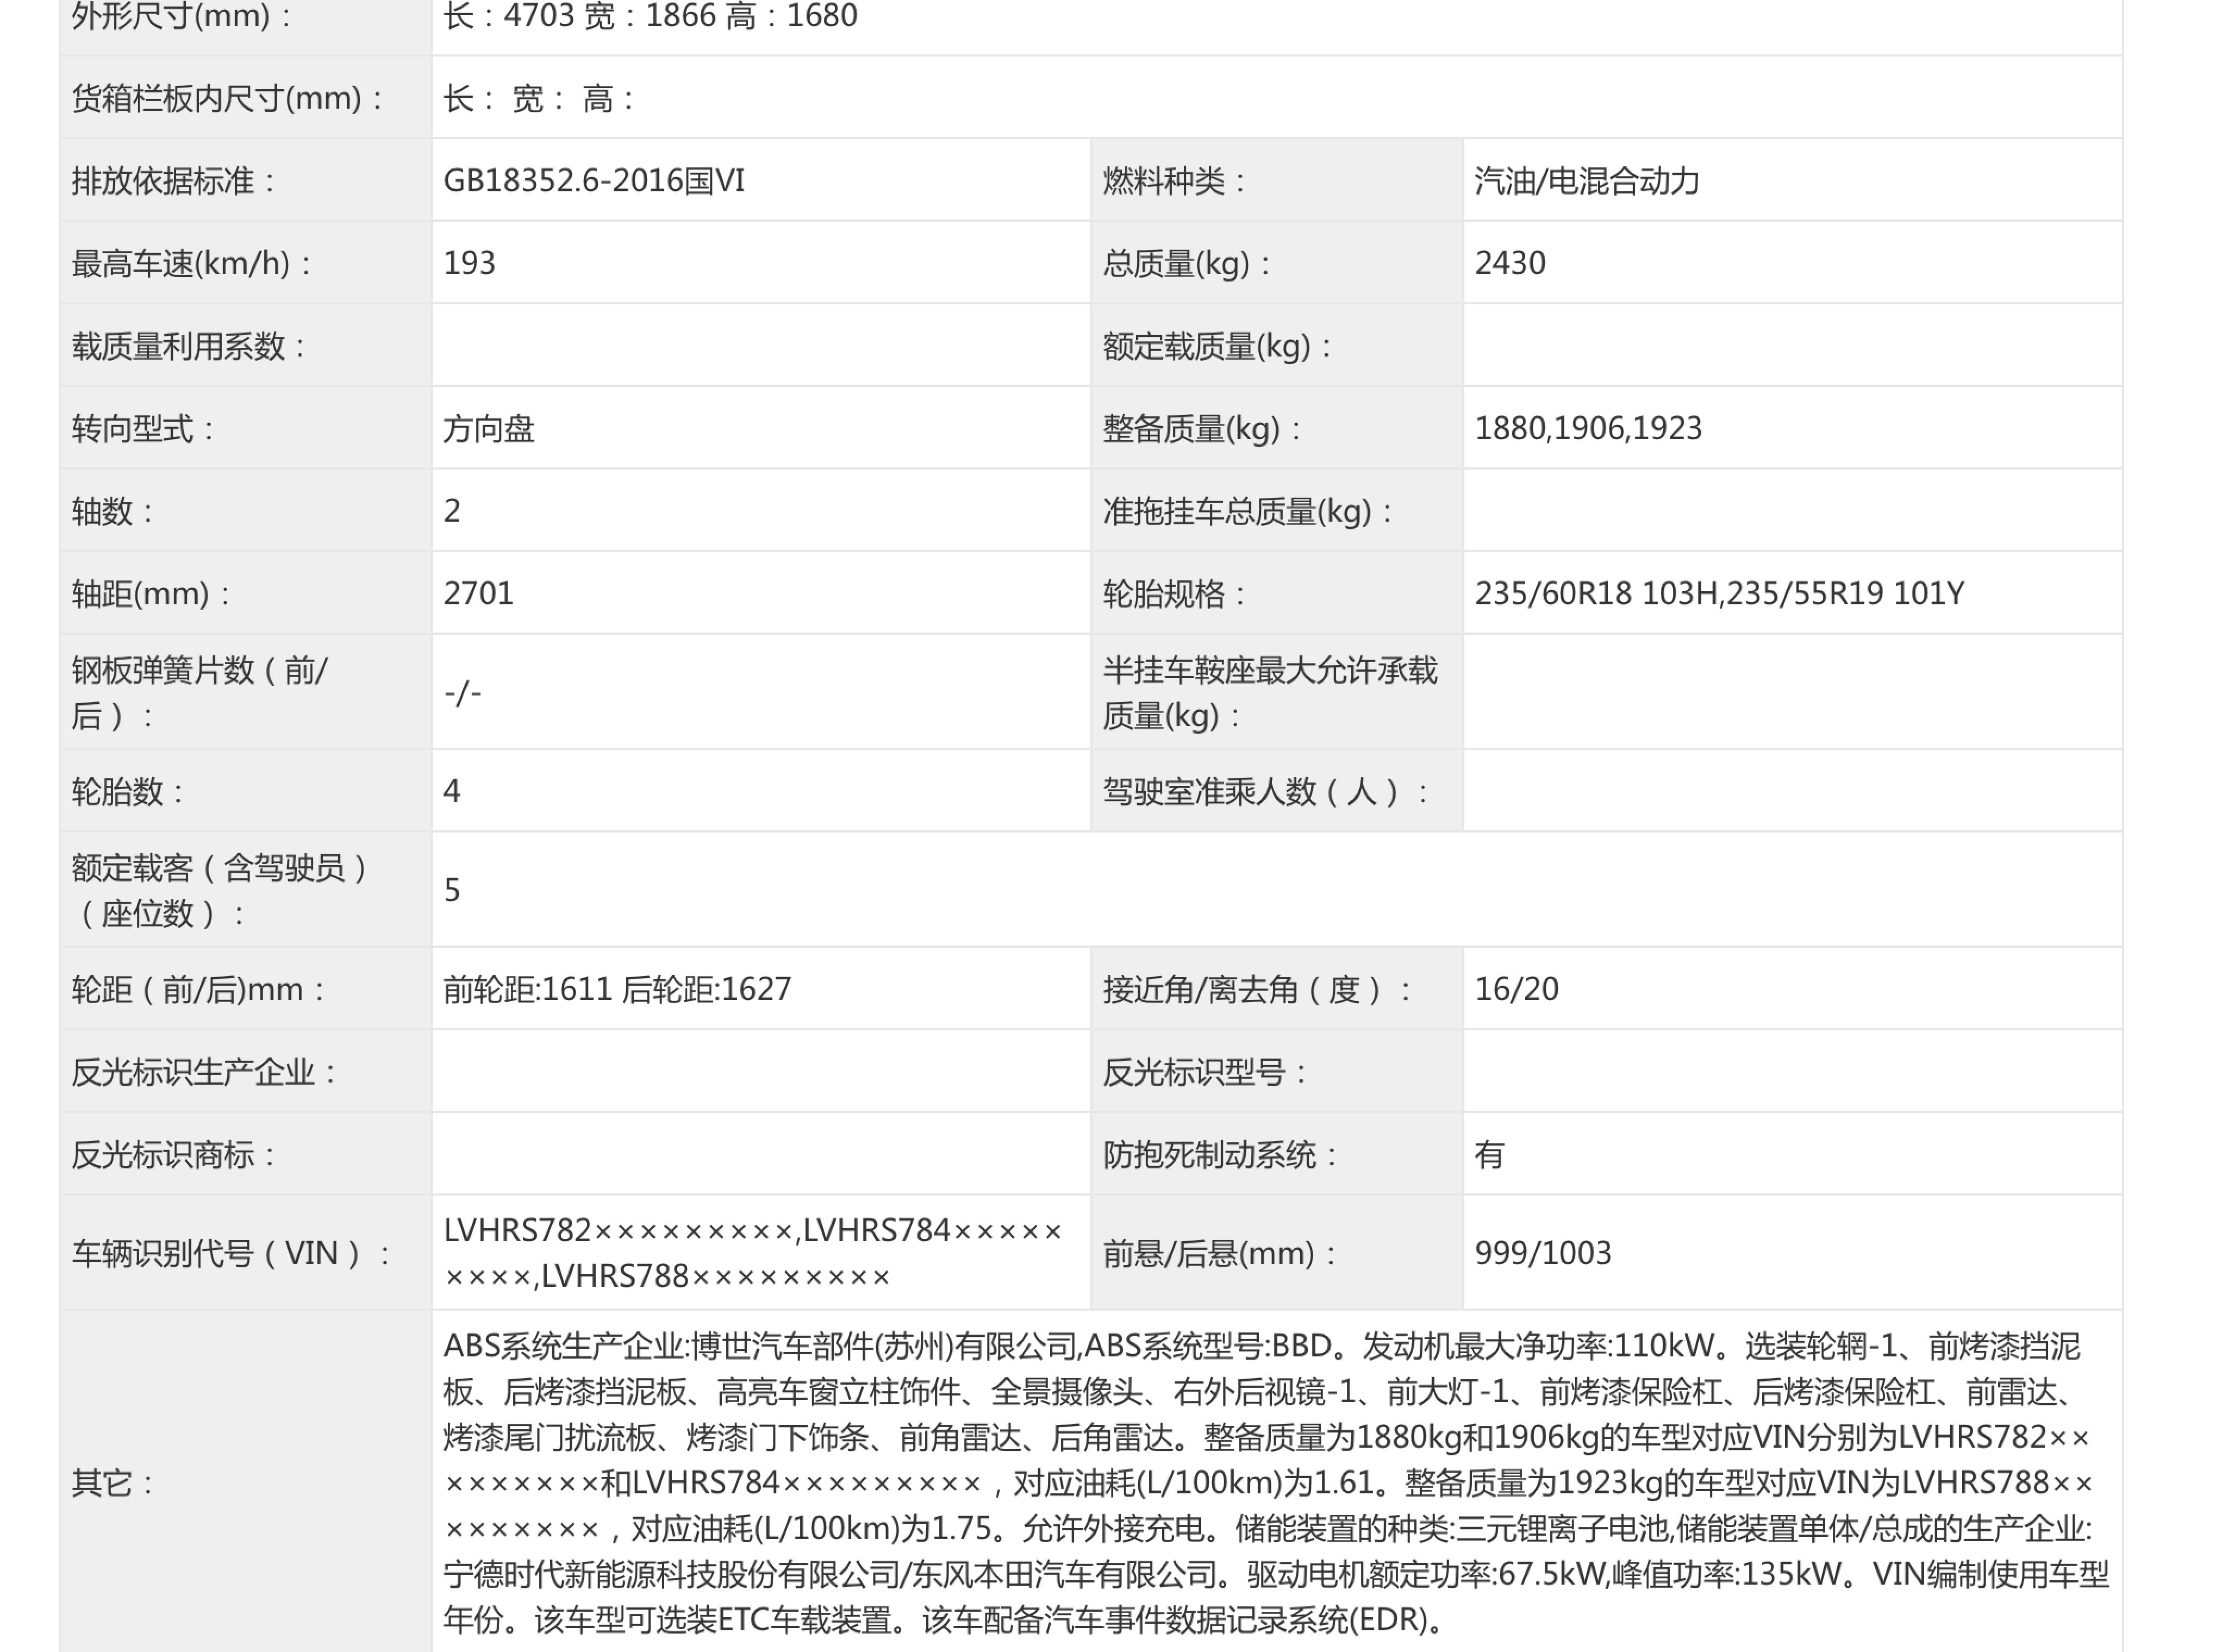Select the VIN value starting LVHRS782
Screen dimensions: 2222x1652
753,1253
